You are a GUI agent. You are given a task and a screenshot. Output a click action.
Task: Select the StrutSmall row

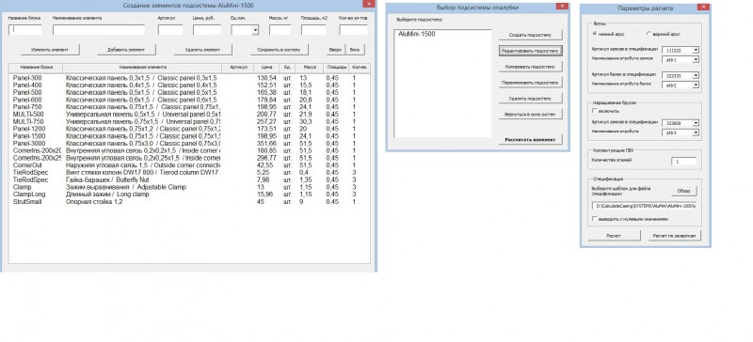pyautogui.click(x=190, y=202)
